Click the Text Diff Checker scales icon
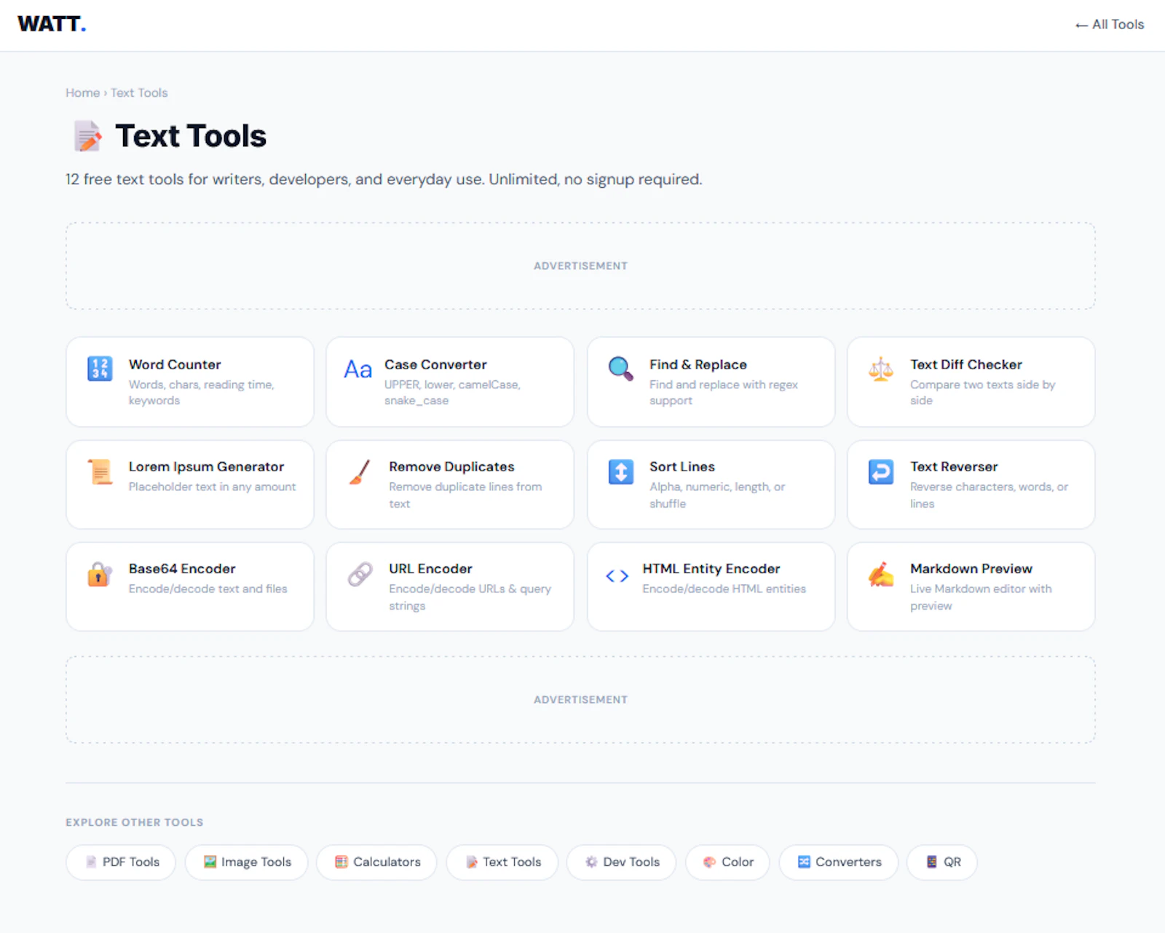The height and width of the screenshot is (933, 1165). click(881, 369)
